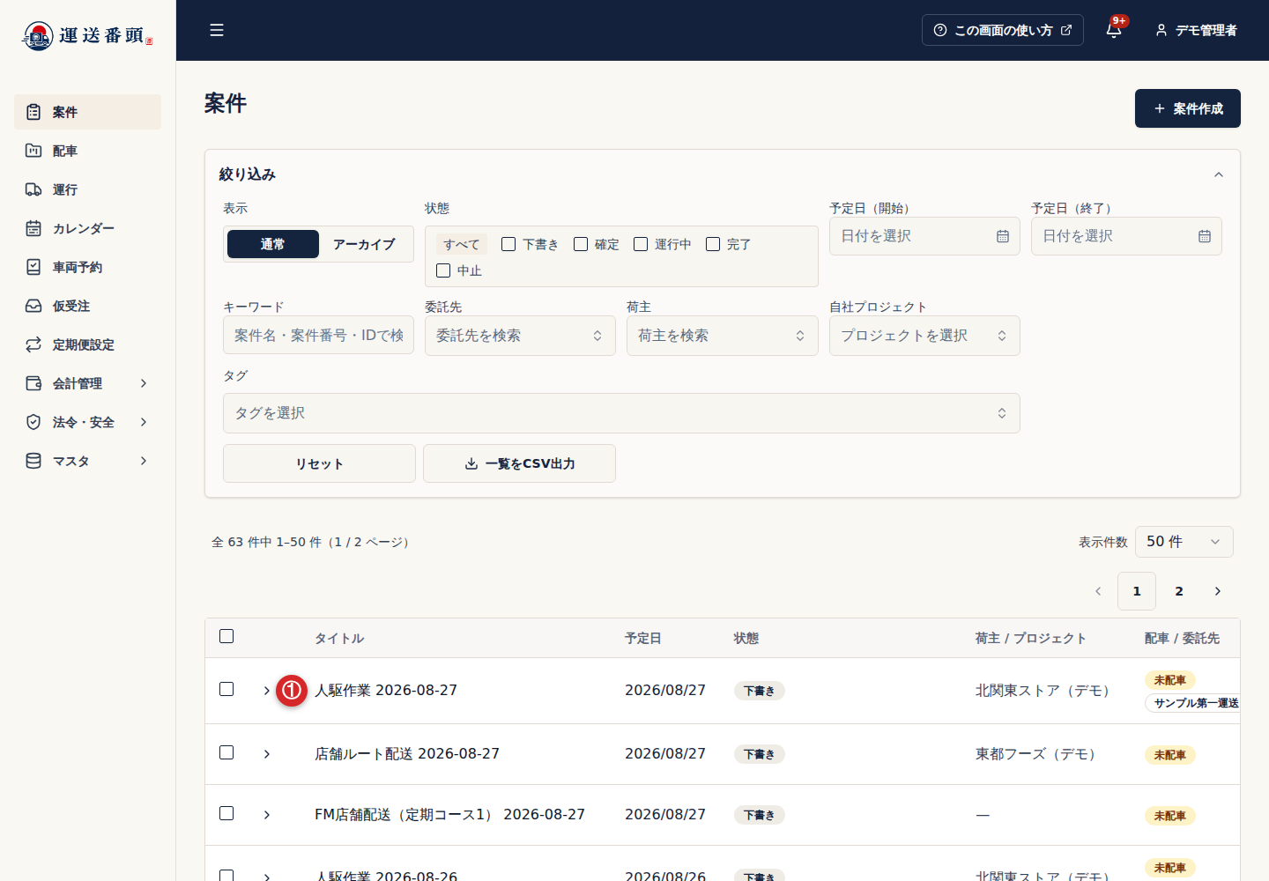This screenshot has height=881, width=1269.
Task: Open 運行 in the sidebar
Action: point(87,189)
